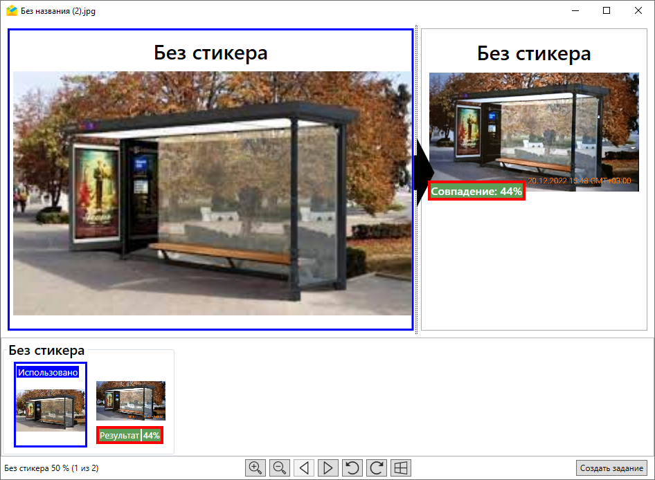This screenshot has width=655, height=480.
Task: Click the "Результат 44%" label
Action: [x=130, y=435]
